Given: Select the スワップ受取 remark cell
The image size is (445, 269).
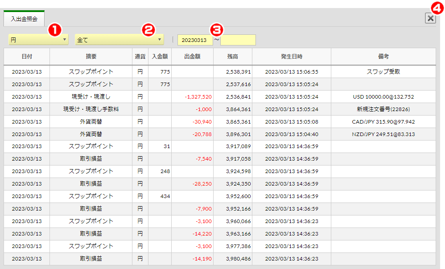Looking at the screenshot, I should [x=383, y=71].
